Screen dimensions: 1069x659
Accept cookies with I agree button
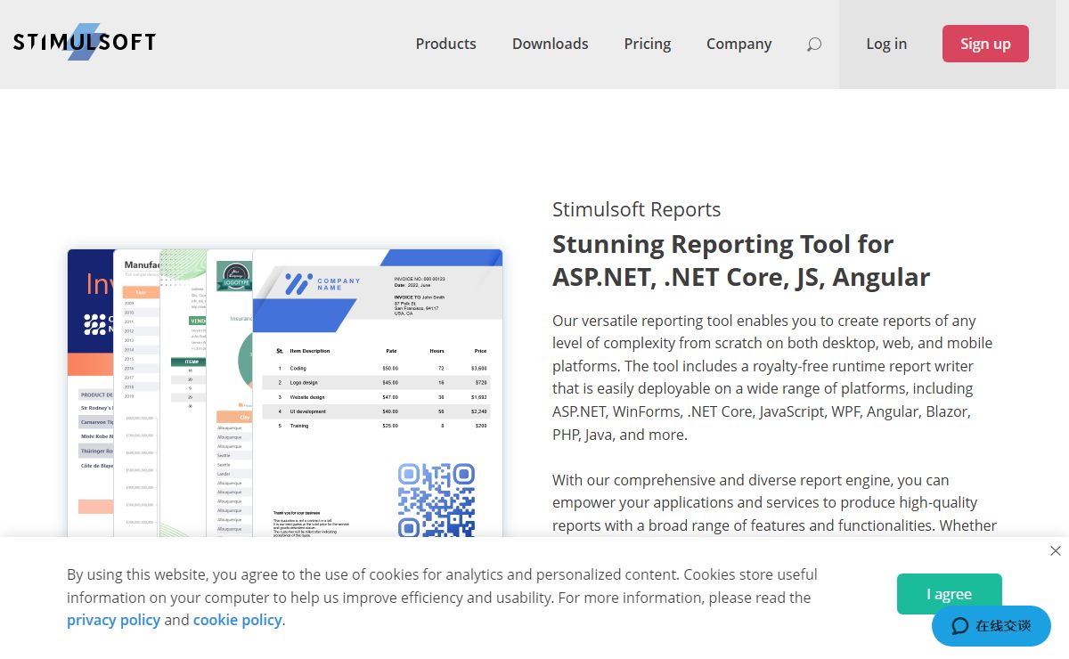pyautogui.click(x=949, y=594)
